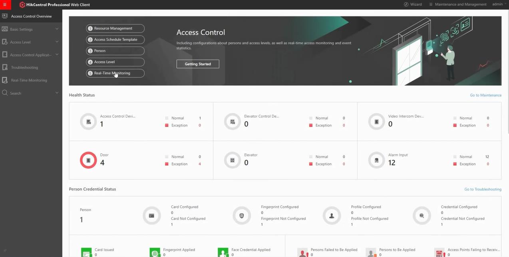Click the red Door status ring icon
The height and width of the screenshot is (257, 509).
[x=88, y=160]
